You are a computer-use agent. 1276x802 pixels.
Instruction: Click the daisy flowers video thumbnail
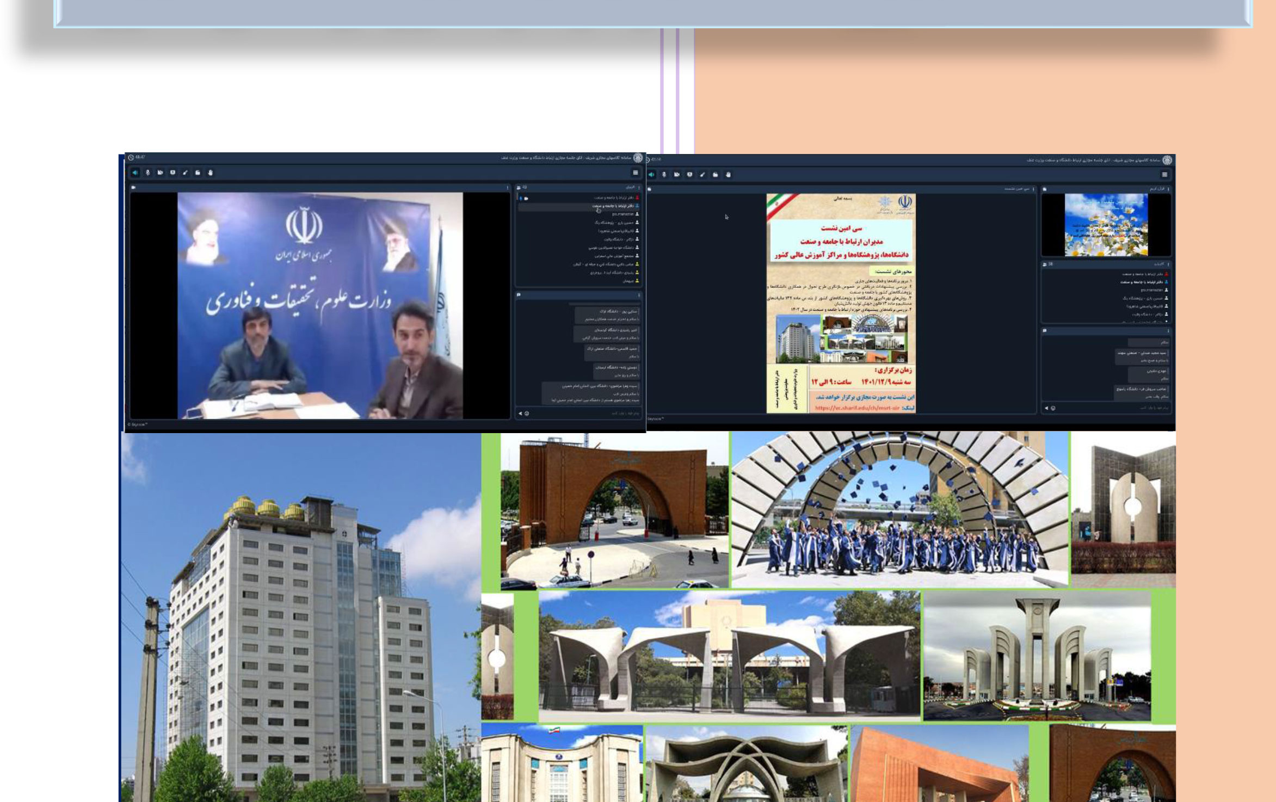tap(1106, 225)
